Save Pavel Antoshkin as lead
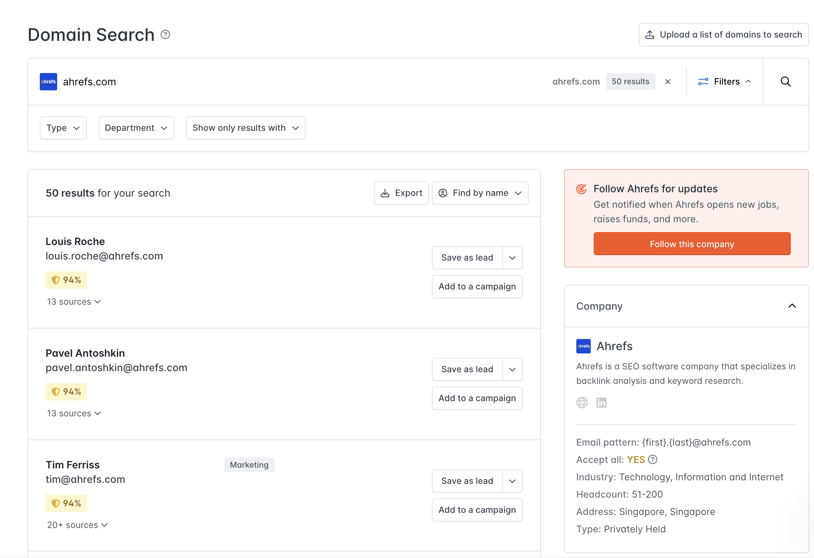 (x=467, y=369)
